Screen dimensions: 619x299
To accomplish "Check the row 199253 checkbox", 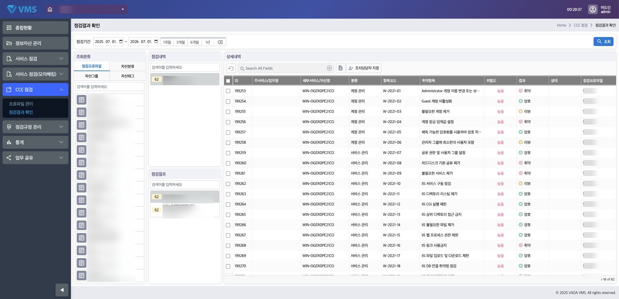I will pos(228,91).
